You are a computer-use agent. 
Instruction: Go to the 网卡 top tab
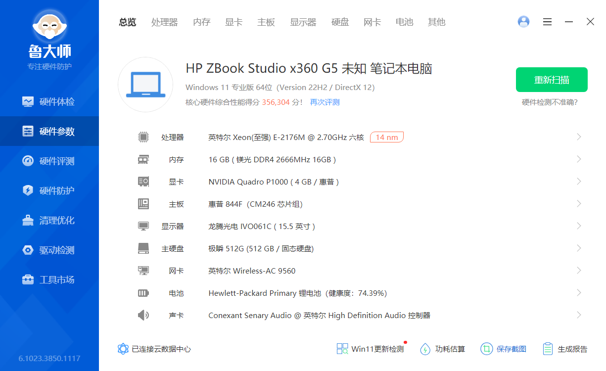[372, 22]
